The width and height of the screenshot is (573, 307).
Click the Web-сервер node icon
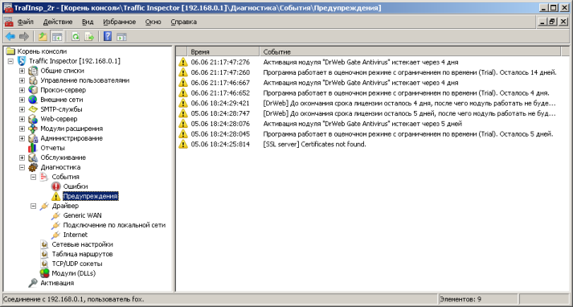[x=33, y=119]
